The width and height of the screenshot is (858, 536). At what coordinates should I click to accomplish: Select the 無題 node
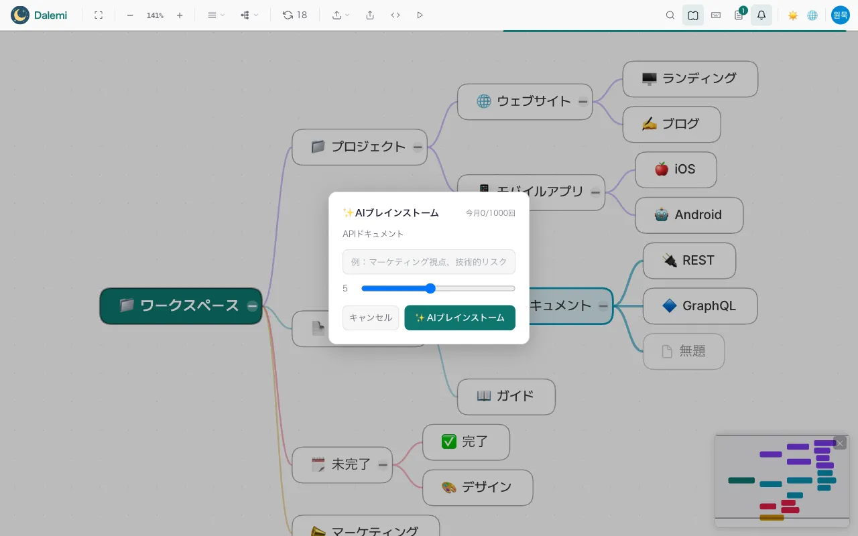click(684, 351)
